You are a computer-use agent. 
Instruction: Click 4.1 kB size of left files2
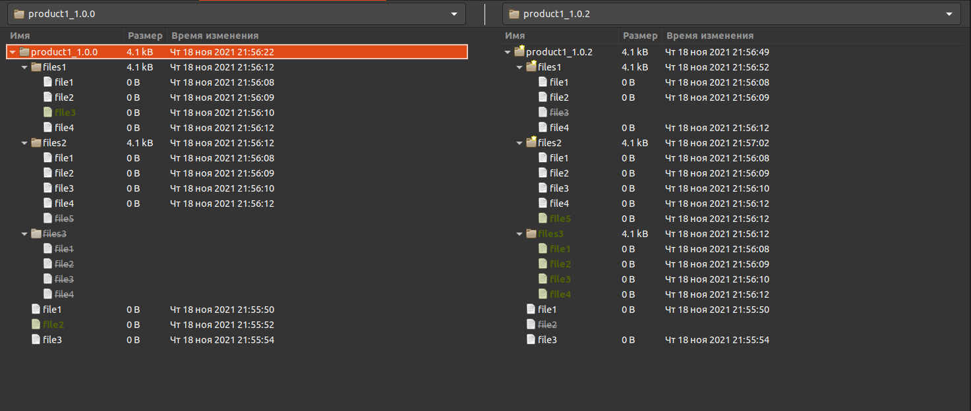click(140, 143)
